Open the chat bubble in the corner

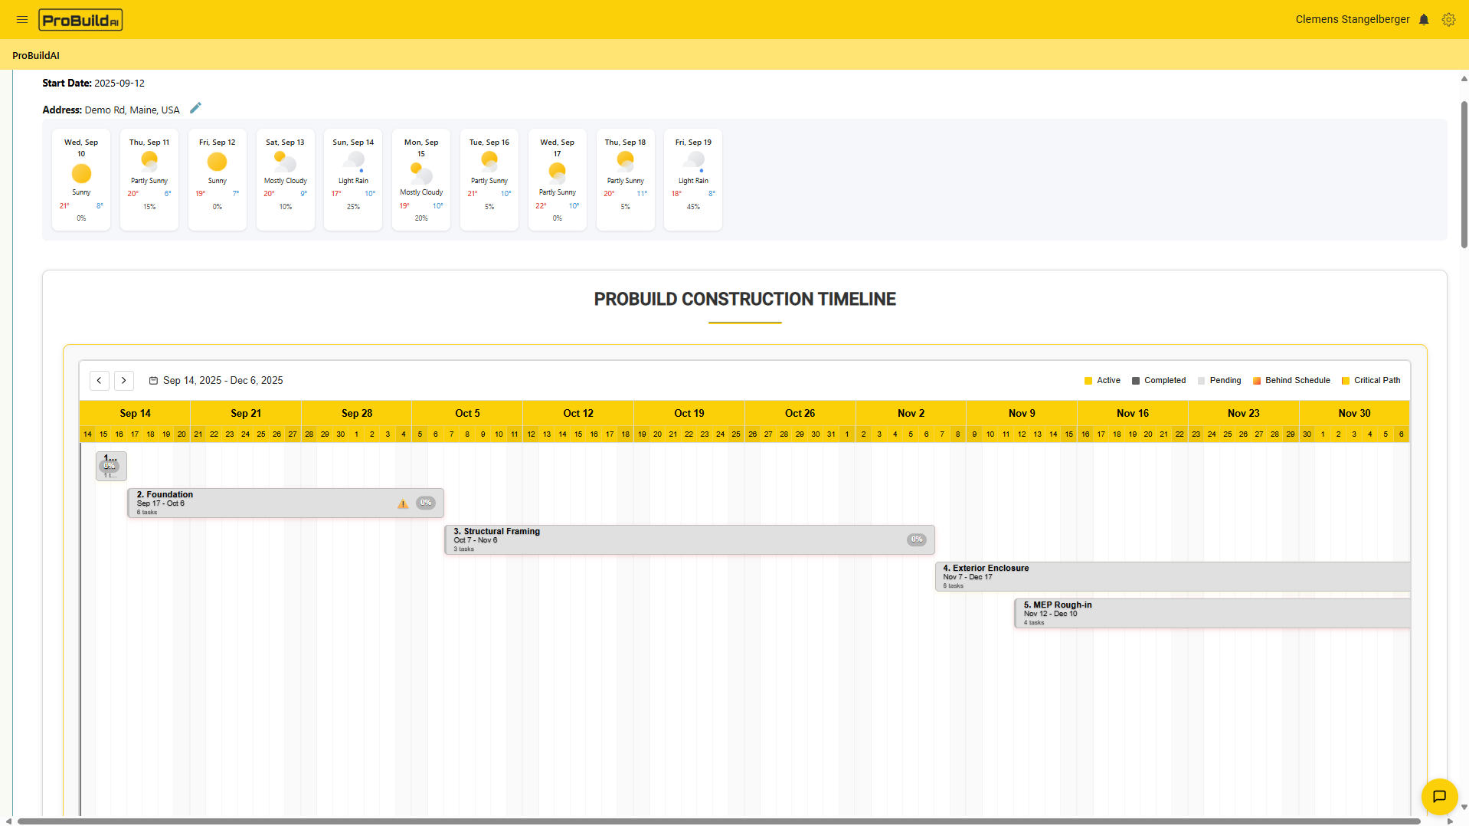point(1439,797)
